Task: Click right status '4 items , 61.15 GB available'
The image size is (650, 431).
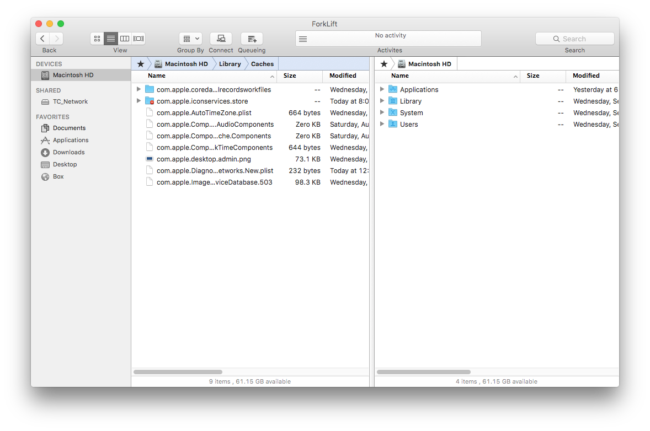Action: [497, 381]
